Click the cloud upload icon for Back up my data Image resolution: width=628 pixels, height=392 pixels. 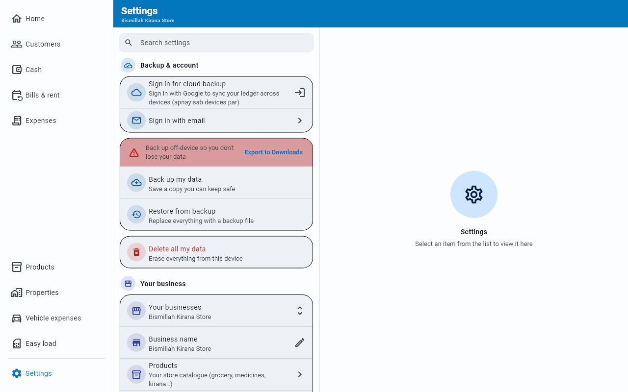click(x=136, y=183)
